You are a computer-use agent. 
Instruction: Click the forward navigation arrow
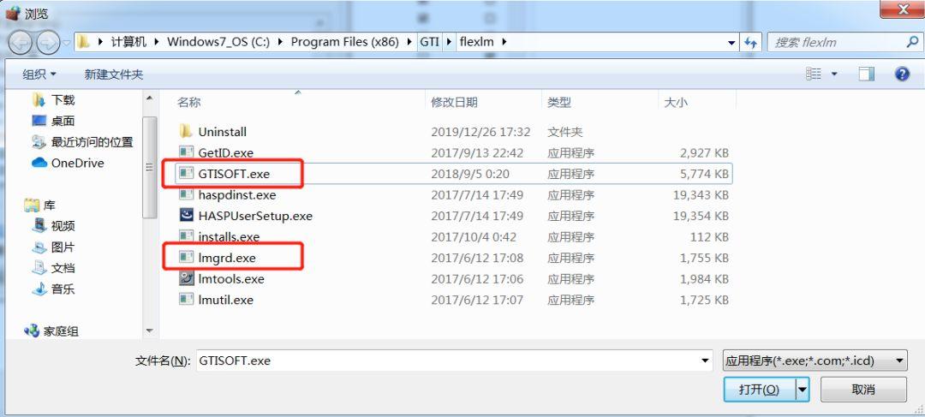coord(48,42)
